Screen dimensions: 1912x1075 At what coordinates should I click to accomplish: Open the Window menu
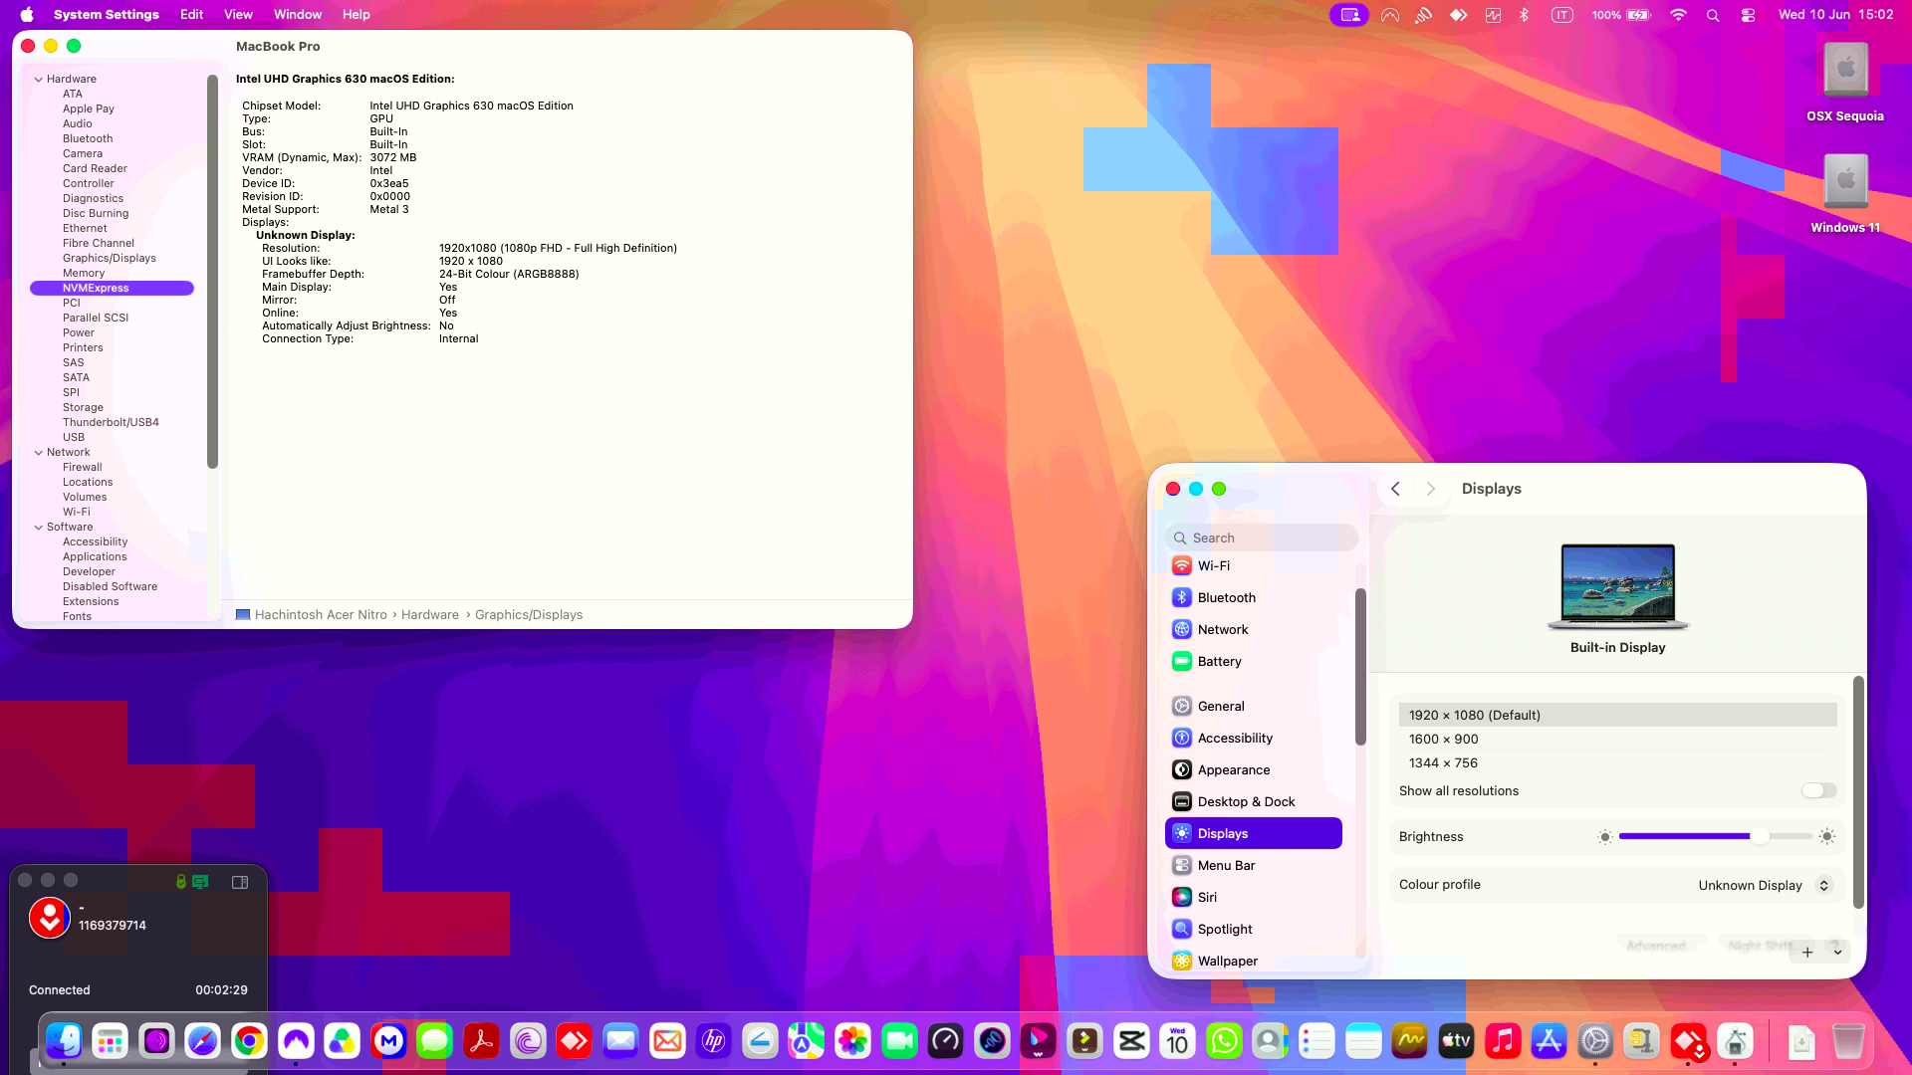coord(298,14)
